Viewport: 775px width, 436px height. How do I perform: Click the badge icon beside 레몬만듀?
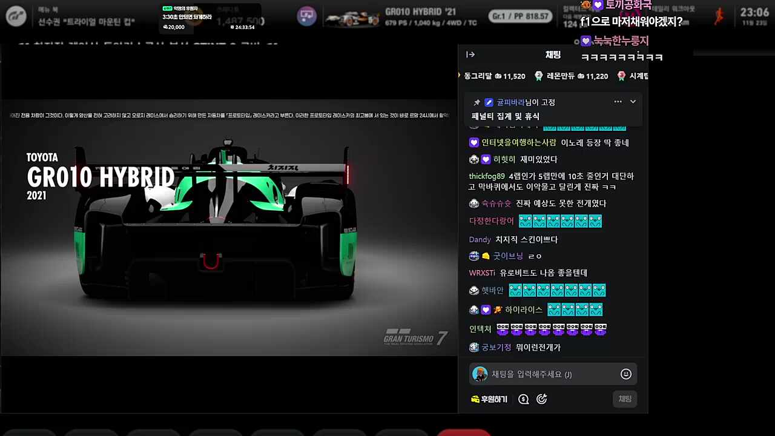click(x=538, y=76)
